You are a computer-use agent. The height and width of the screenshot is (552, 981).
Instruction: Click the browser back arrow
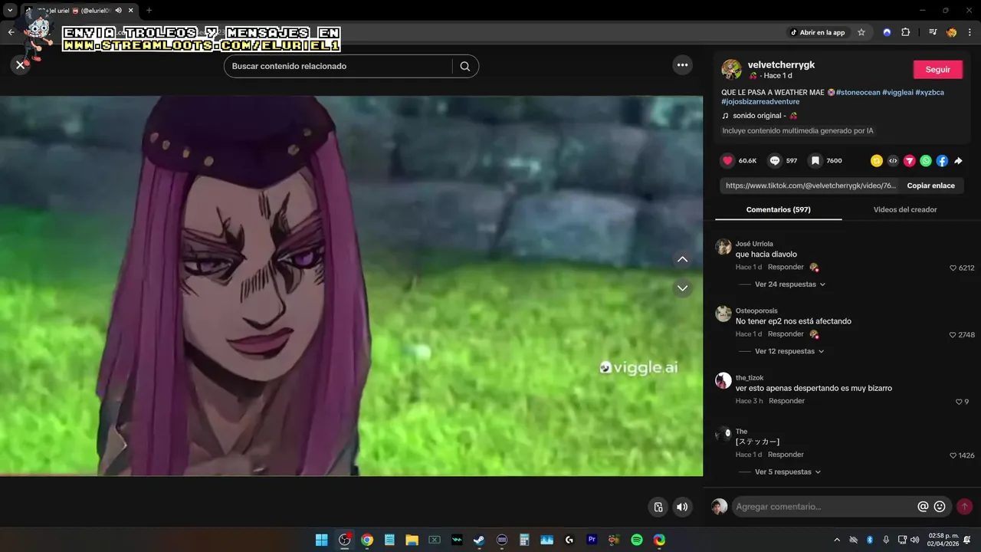[x=11, y=32]
